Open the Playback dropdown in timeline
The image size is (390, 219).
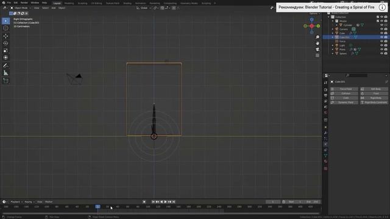tap(16, 202)
